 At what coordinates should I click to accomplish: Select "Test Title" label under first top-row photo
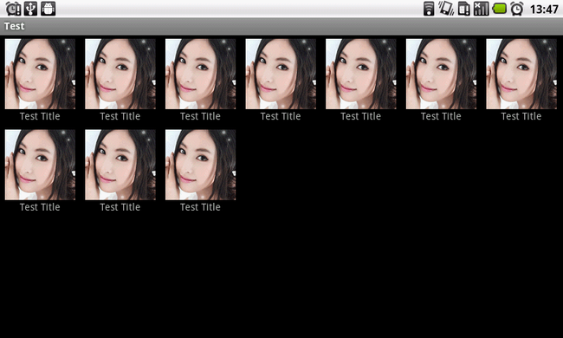tap(40, 116)
